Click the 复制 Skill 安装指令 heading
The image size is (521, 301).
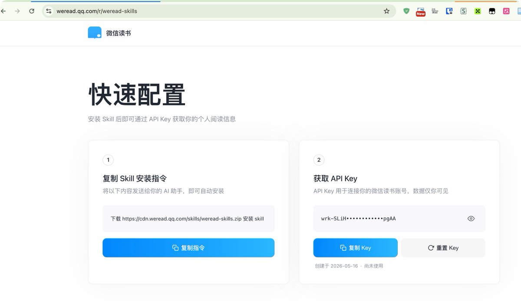(135, 178)
